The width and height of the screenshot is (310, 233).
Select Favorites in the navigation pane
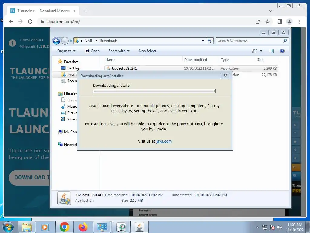[68, 62]
